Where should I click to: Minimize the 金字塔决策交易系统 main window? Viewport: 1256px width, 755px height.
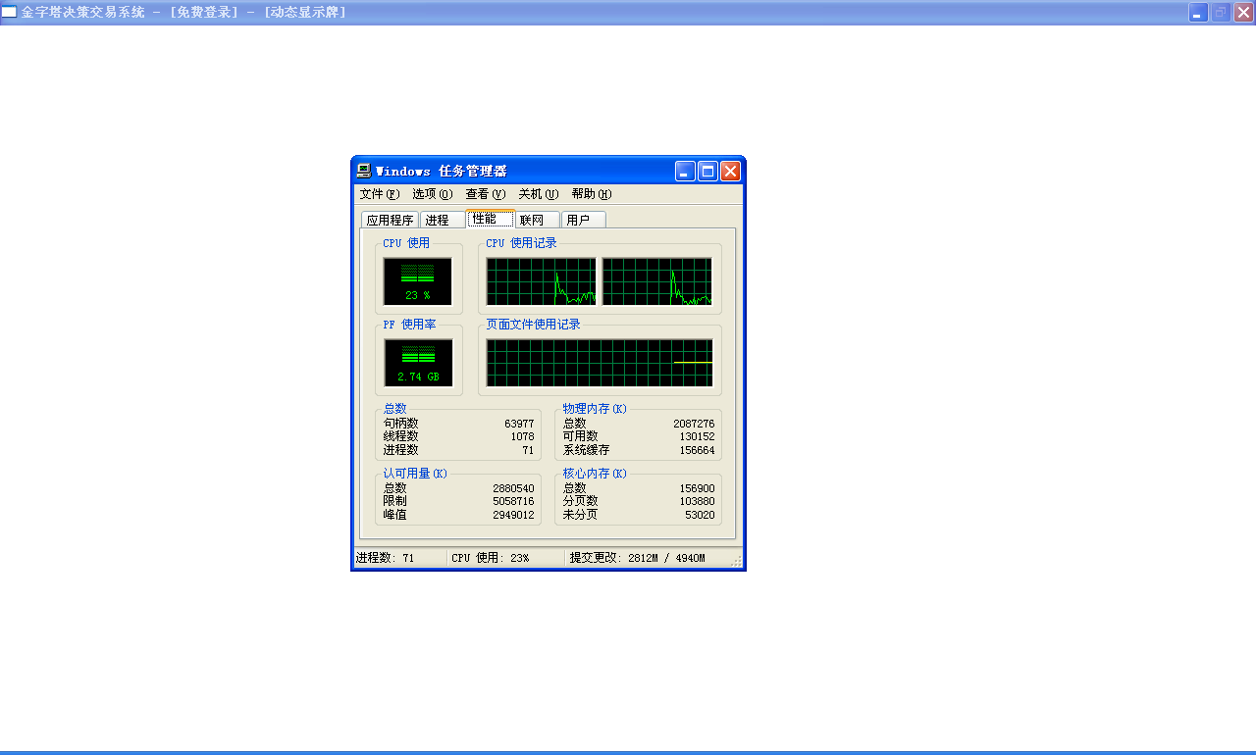(x=1198, y=12)
